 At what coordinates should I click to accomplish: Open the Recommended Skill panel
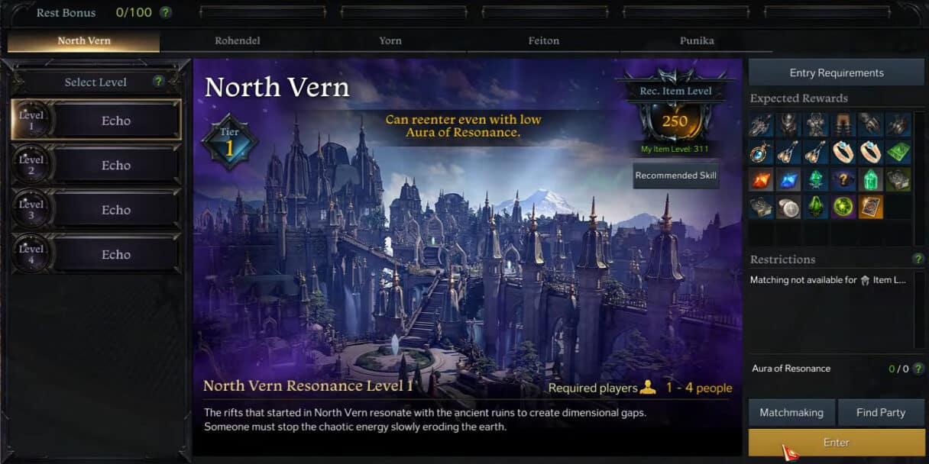click(x=676, y=176)
